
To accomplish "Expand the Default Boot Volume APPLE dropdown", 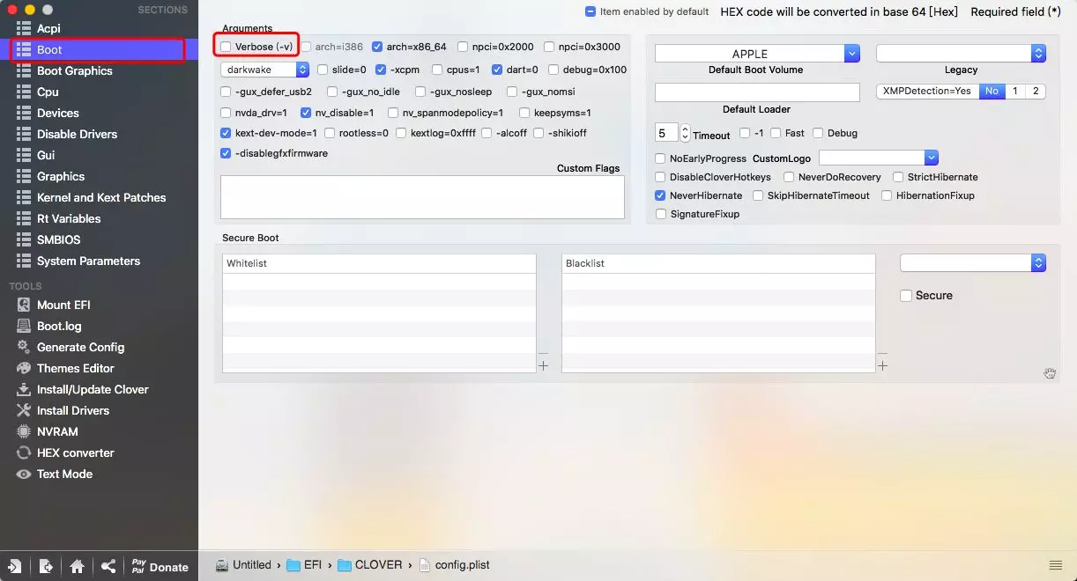I will tap(851, 54).
